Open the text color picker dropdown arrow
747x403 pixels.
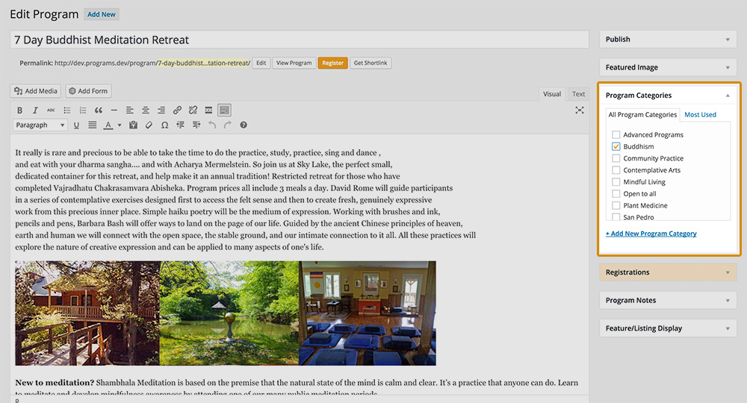tap(120, 125)
